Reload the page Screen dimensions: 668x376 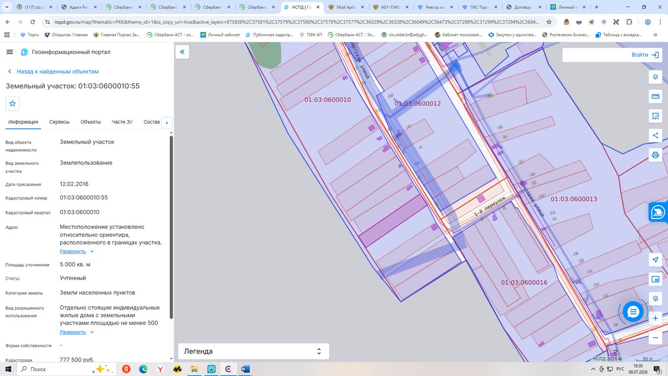click(x=32, y=22)
